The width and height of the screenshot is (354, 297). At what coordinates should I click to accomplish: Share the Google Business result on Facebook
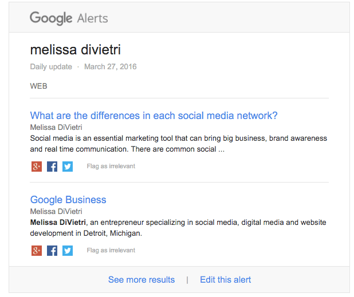click(52, 250)
